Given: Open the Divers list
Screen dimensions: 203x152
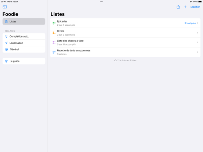Looking at the screenshot, I should click(x=125, y=33).
